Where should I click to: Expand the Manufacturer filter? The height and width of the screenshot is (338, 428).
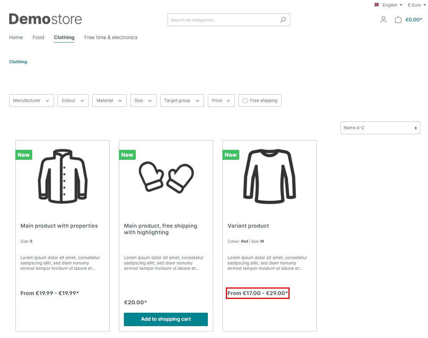click(32, 100)
